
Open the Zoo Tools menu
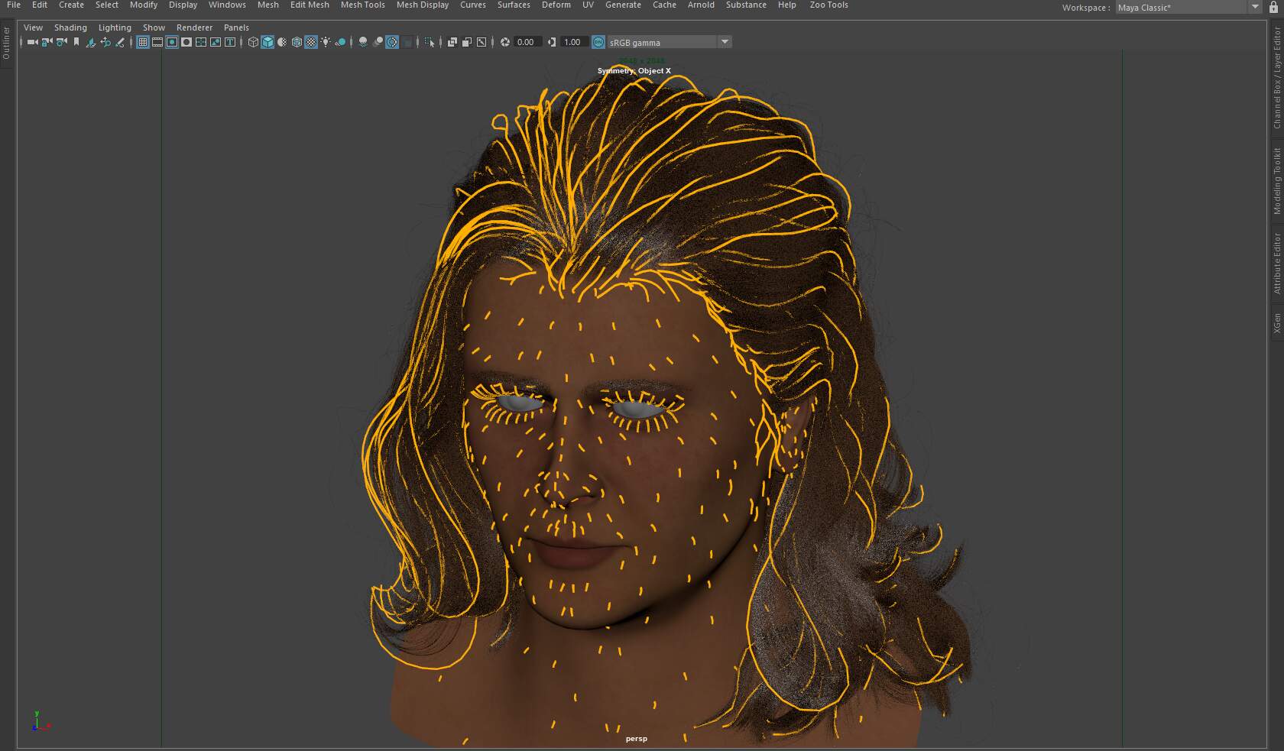(828, 5)
